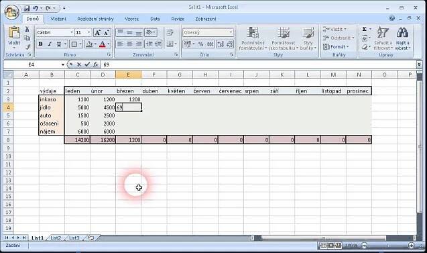Click the Formát cells button
427x253 pixels.
(x=336, y=47)
